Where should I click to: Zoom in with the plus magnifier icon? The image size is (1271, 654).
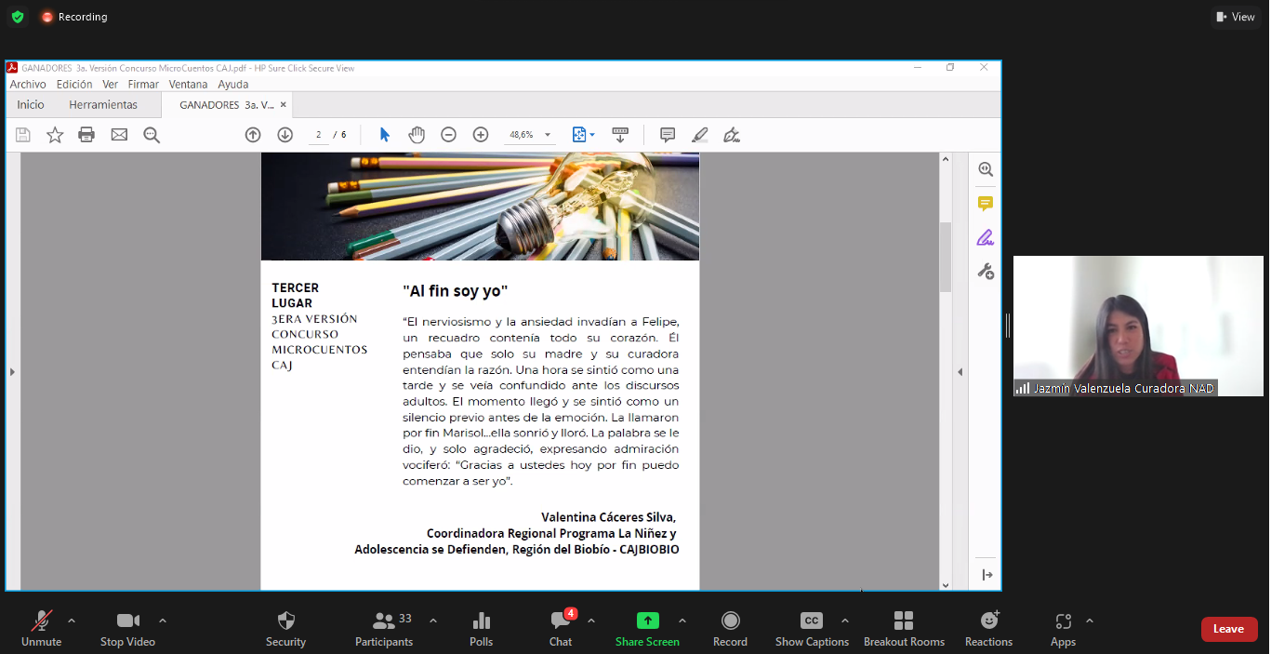[x=481, y=135]
